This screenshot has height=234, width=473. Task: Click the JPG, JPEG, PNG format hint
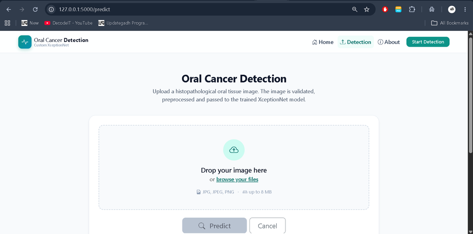point(215,192)
